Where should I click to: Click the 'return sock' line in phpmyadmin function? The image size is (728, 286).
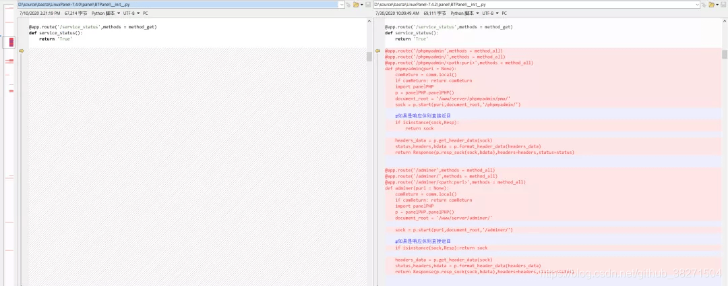[x=419, y=129]
